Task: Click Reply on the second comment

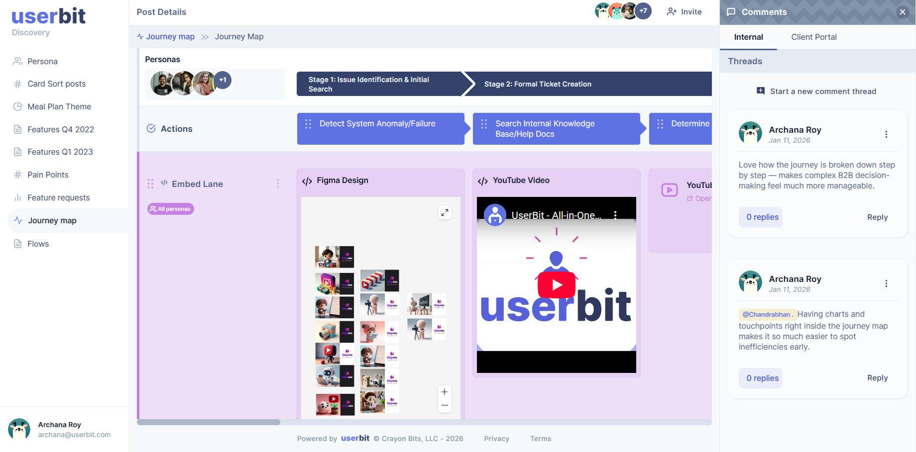Action: coord(877,378)
